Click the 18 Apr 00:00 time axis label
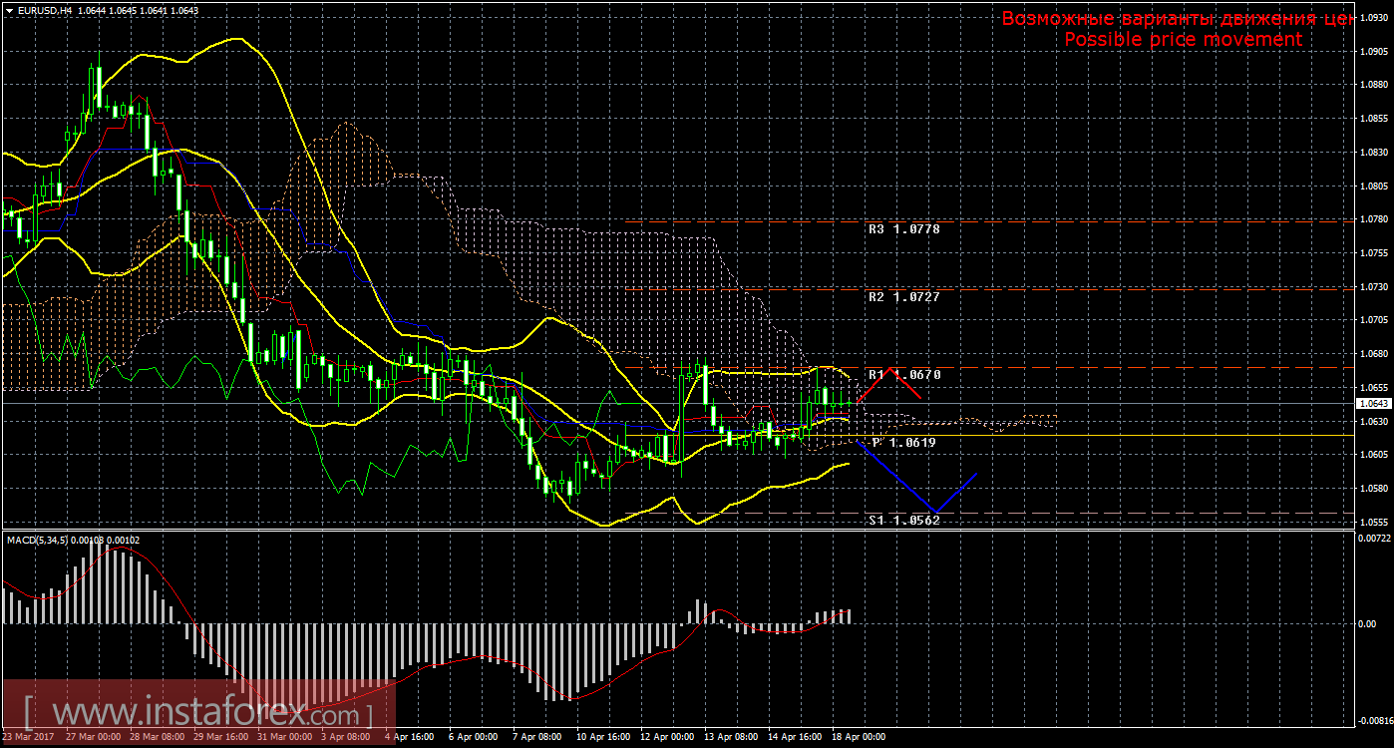1394x748 pixels. pyautogui.click(x=857, y=737)
